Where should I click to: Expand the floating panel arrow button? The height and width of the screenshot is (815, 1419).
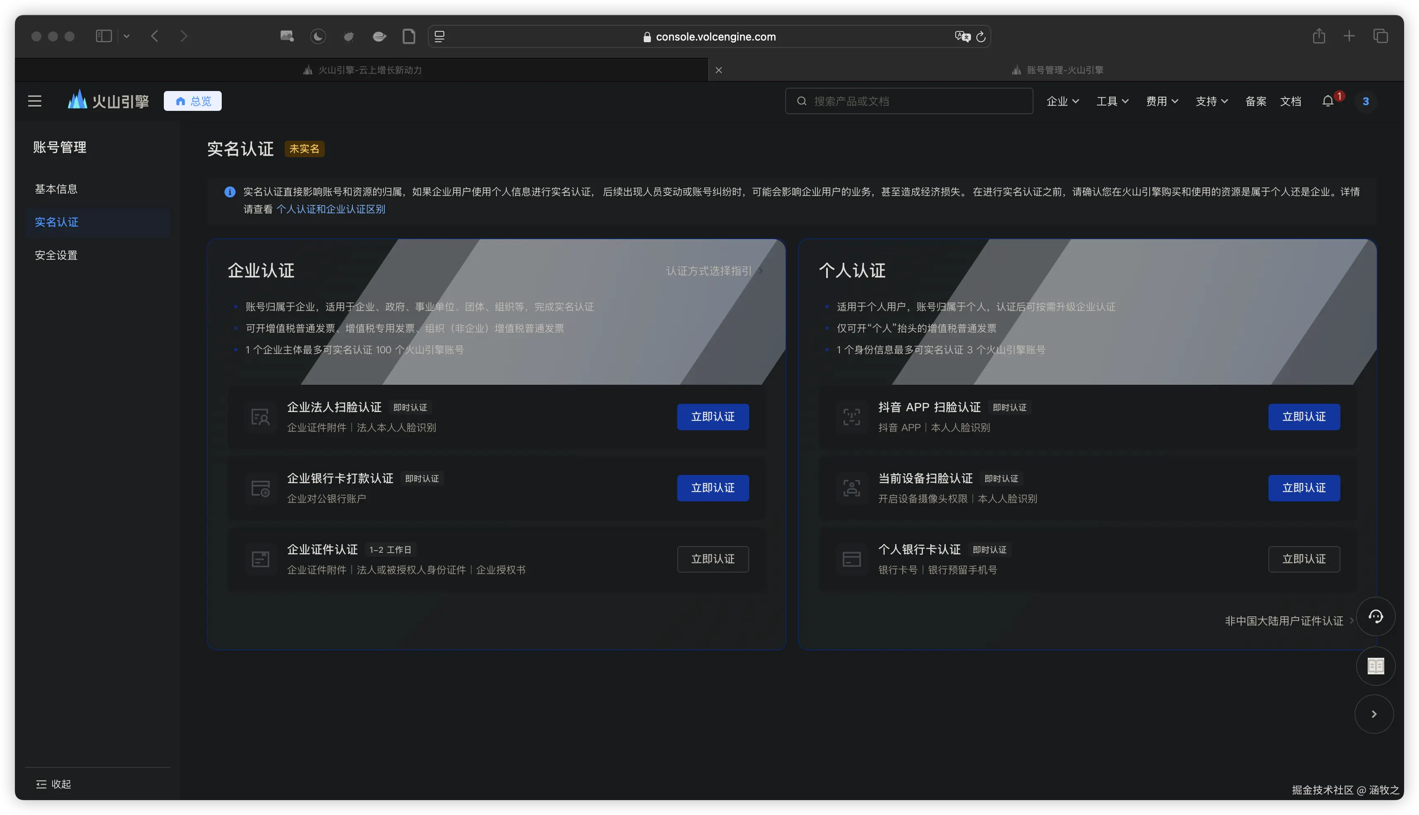tap(1373, 714)
